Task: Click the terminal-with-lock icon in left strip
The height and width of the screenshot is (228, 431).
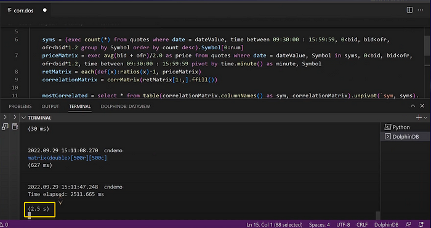Action: [5, 126]
